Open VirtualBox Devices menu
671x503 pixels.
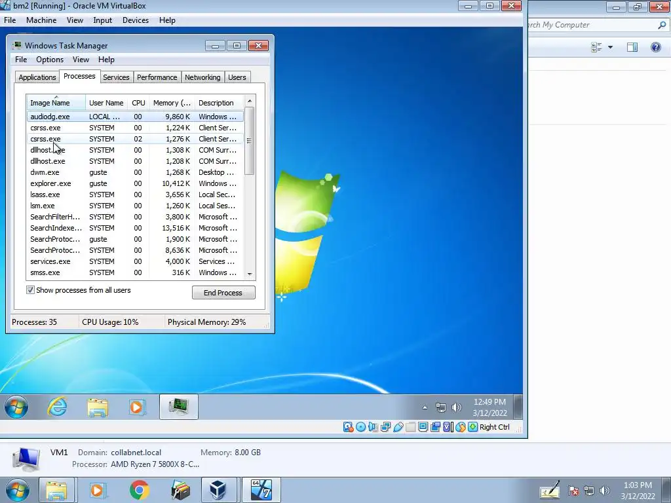point(135,20)
